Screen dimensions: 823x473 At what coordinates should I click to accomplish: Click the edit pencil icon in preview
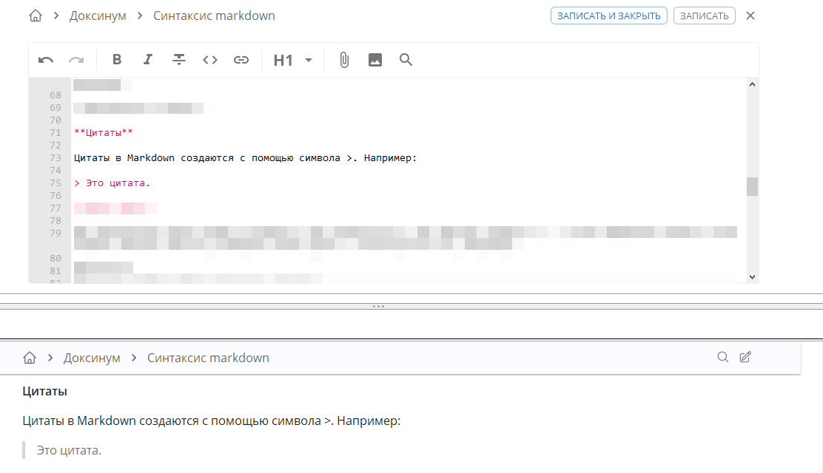pyautogui.click(x=745, y=358)
